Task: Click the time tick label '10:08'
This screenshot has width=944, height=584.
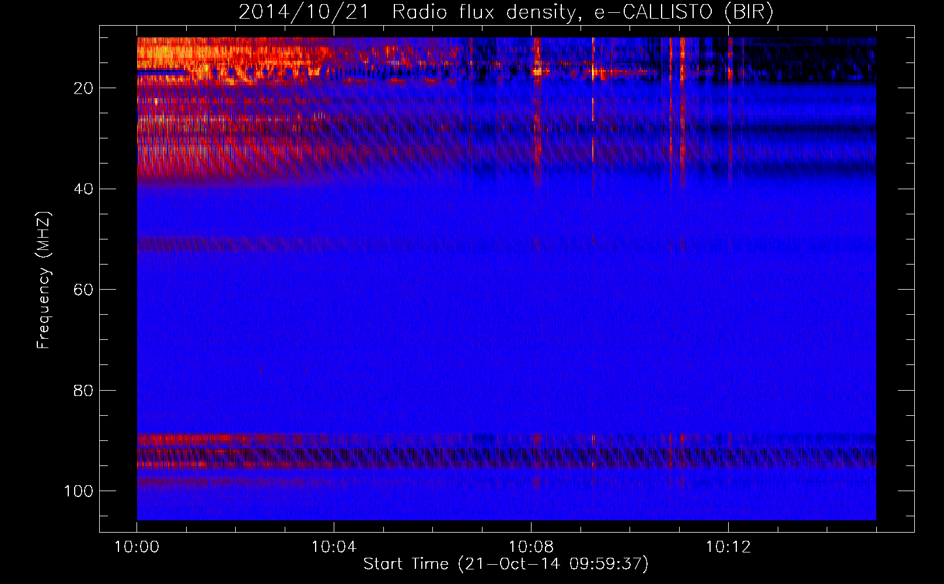Action: (x=531, y=547)
